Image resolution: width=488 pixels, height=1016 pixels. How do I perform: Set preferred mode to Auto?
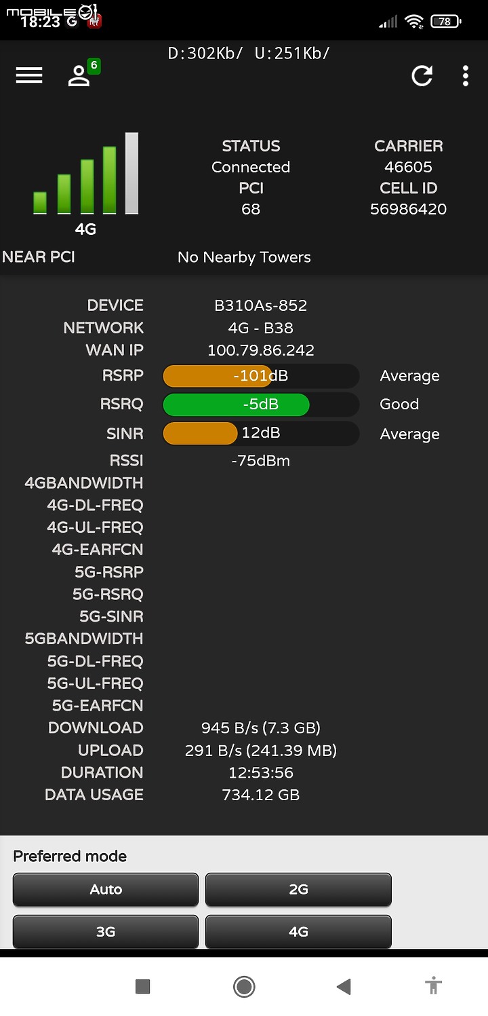pos(106,890)
